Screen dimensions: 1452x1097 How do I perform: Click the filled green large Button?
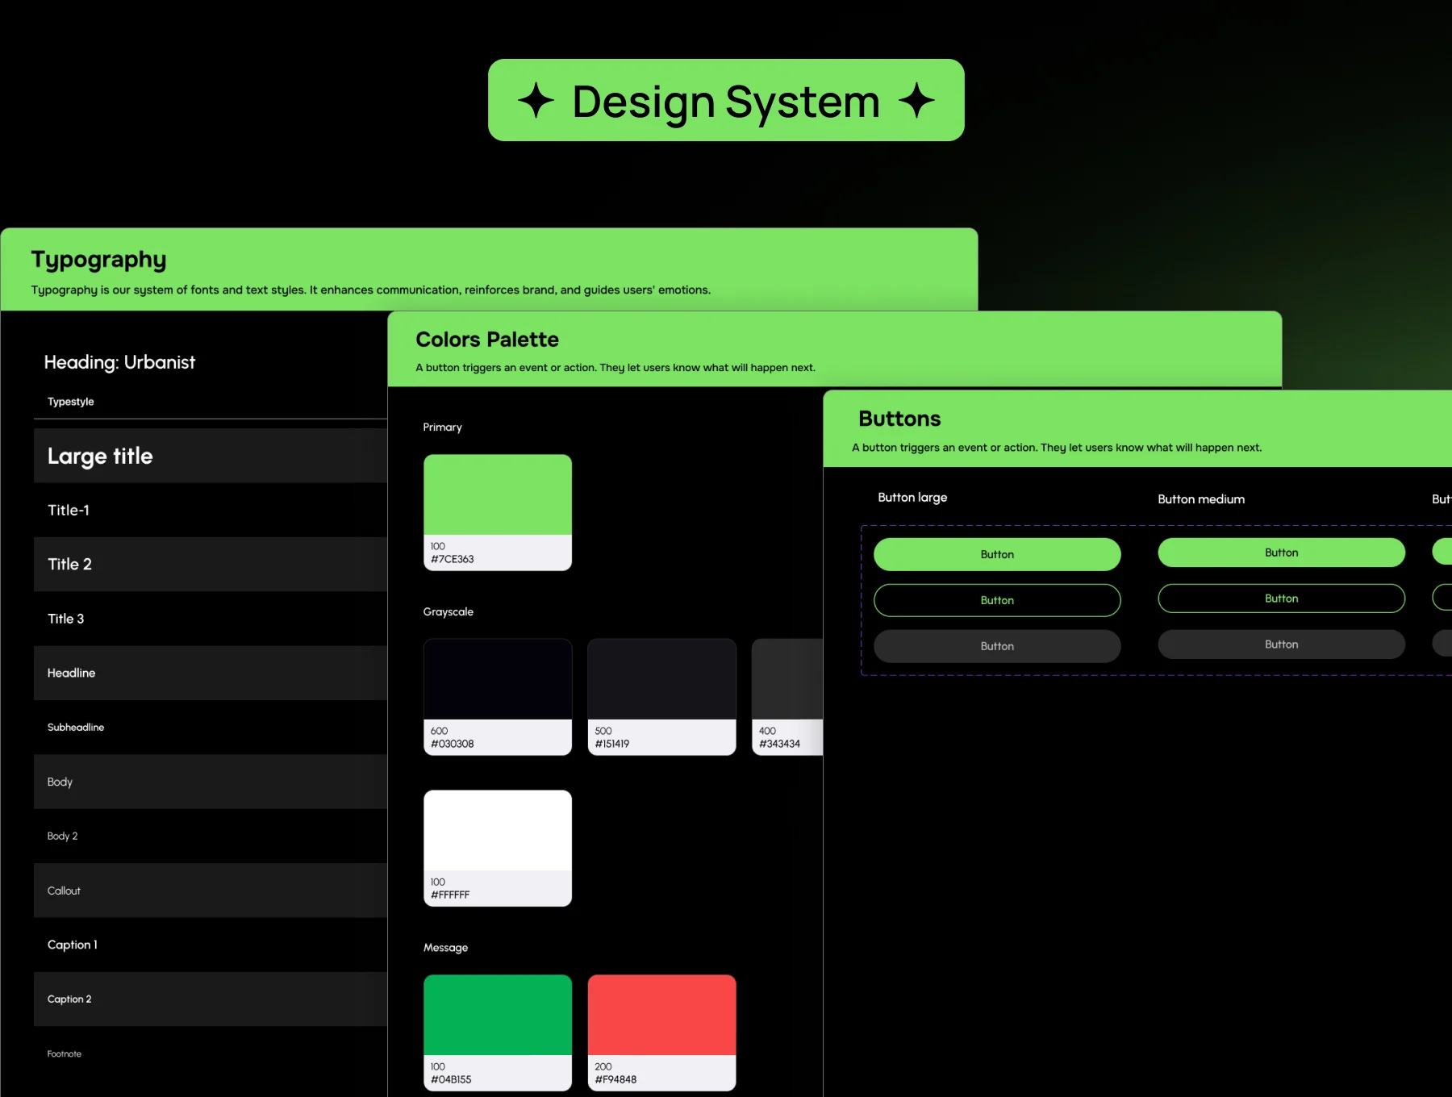point(997,554)
